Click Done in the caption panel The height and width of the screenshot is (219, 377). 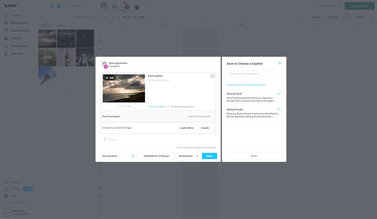pos(254,156)
